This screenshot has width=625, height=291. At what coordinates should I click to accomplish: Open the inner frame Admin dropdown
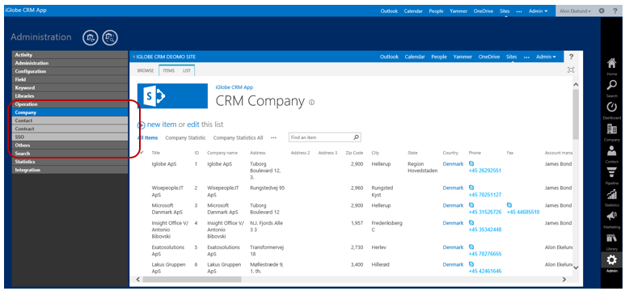[546, 57]
